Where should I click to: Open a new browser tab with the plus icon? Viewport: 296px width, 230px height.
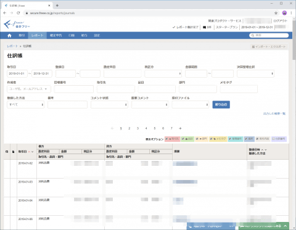57,6
